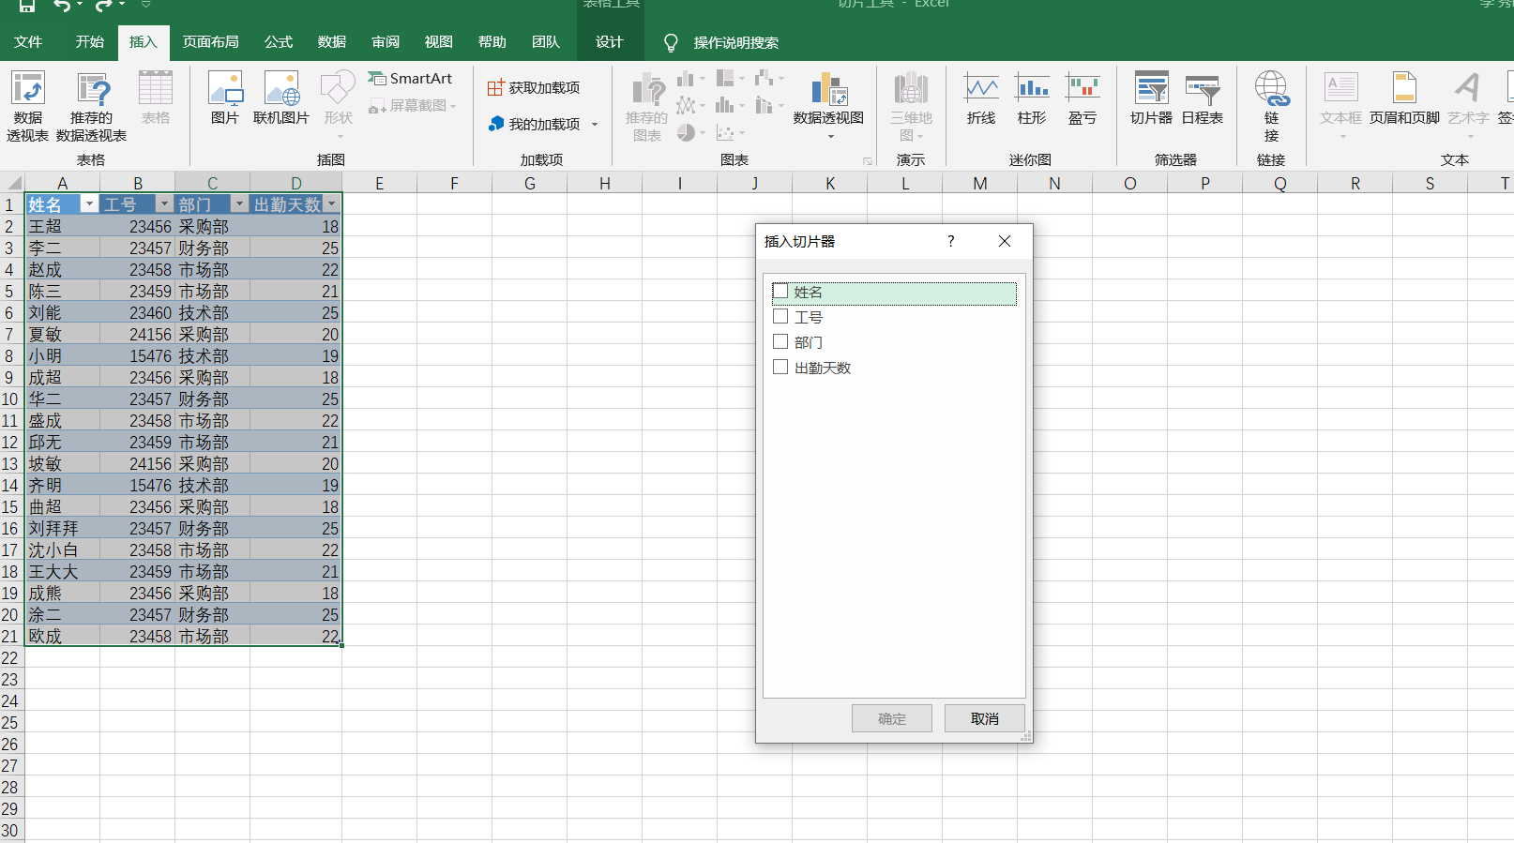
Task: Switch to the 审阅 (Review) tab
Action: [386, 42]
